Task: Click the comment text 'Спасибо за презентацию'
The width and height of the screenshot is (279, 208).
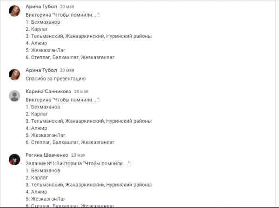Action: (x=55, y=79)
